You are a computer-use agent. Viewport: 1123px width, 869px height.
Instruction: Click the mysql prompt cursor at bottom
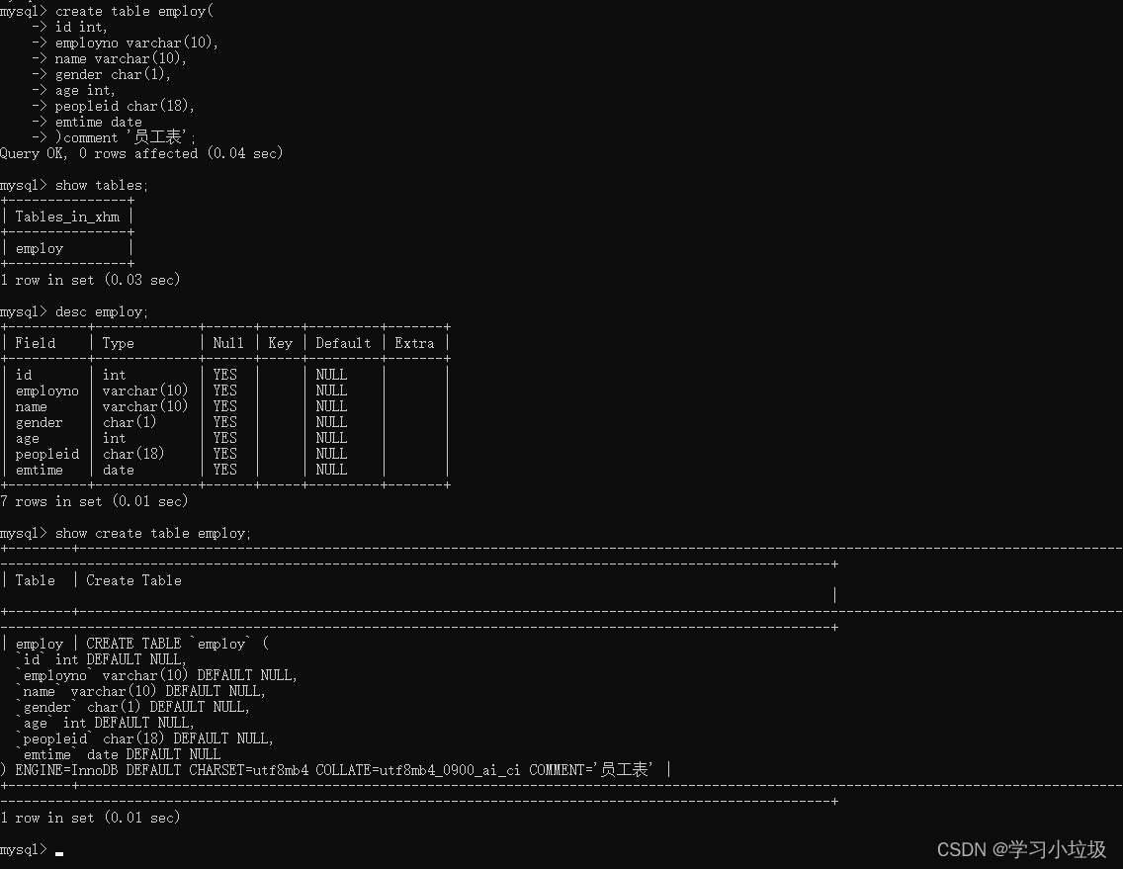tap(57, 849)
